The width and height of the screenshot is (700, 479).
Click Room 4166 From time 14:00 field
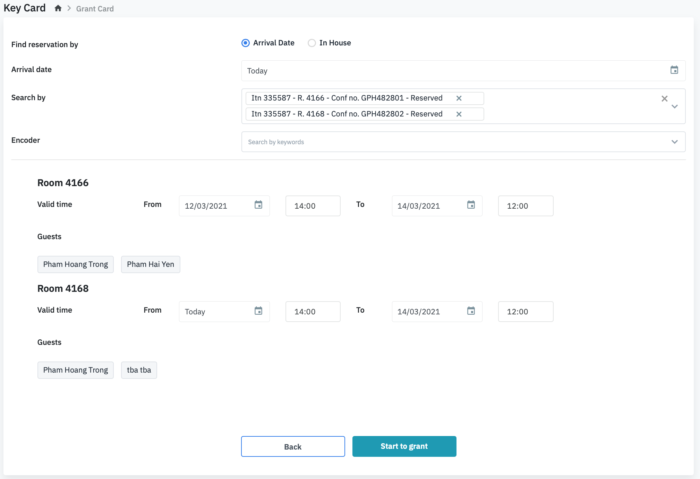click(x=313, y=206)
